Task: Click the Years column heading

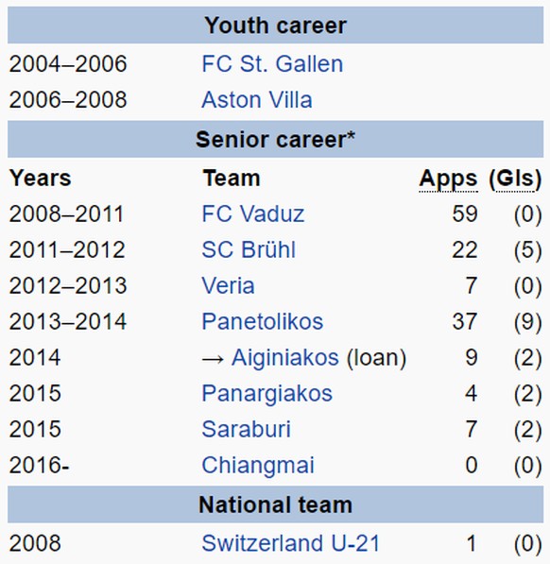Action: 41,179
